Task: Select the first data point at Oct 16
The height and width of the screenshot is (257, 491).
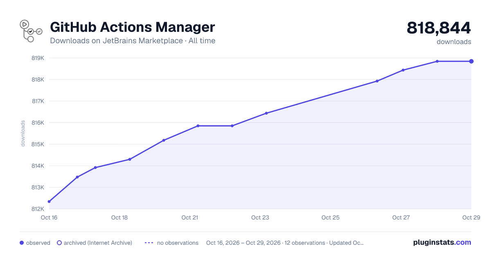Action: coord(49,202)
